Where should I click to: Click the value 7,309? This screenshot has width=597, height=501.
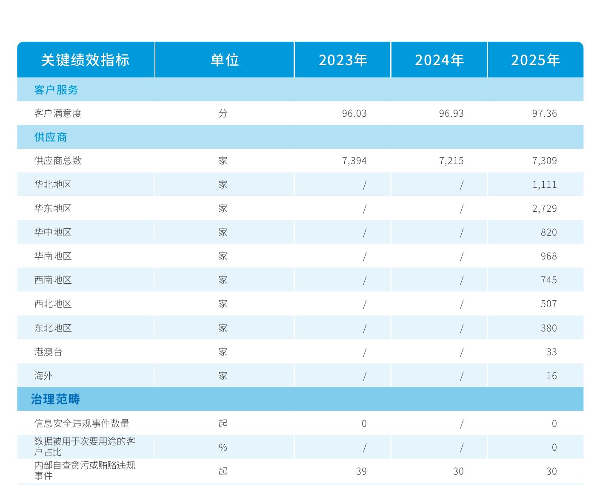tap(545, 161)
